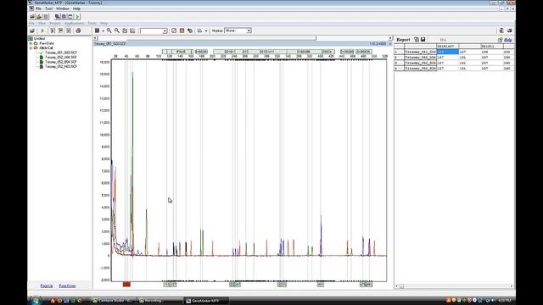The width and height of the screenshot is (543, 305).
Task: Open the Windows Start orb
Action: tap(36, 301)
